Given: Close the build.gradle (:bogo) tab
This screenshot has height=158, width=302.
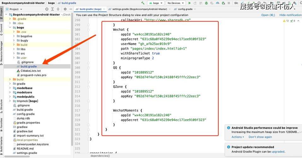Looking at the screenshot, I should tap(104, 9).
